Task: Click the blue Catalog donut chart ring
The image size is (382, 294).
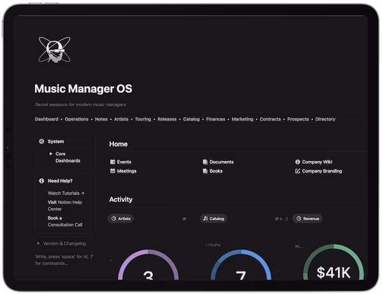Action: coord(241,253)
